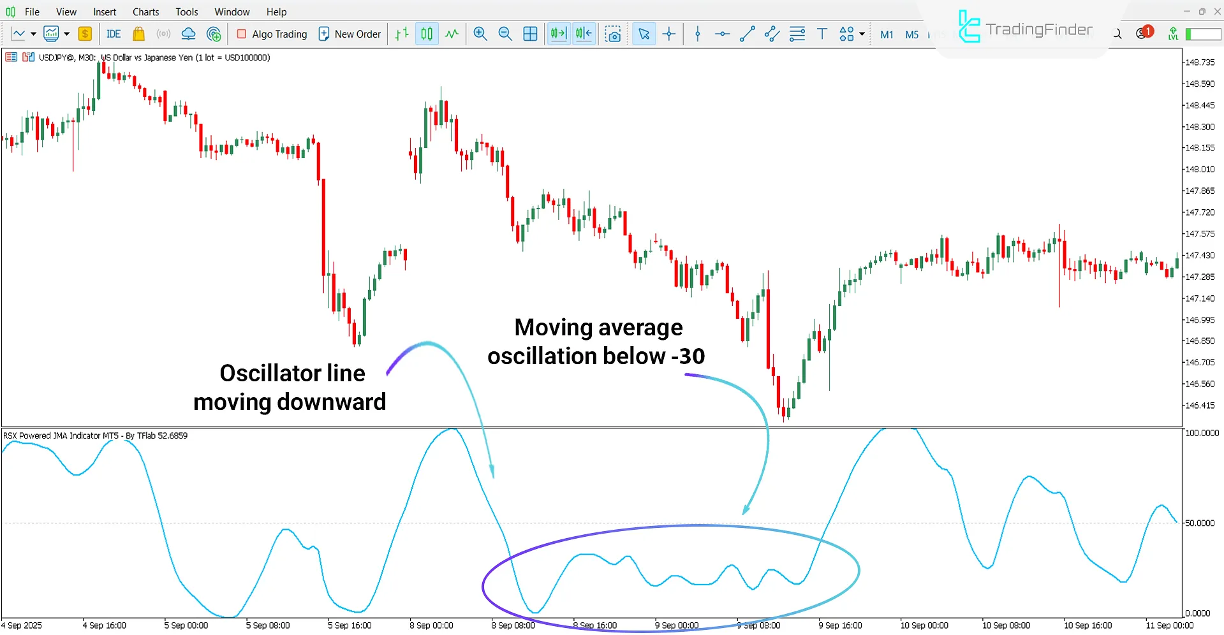This screenshot has height=635, width=1224.
Task: Toggle auto scroll to latest bar
Action: [558, 34]
